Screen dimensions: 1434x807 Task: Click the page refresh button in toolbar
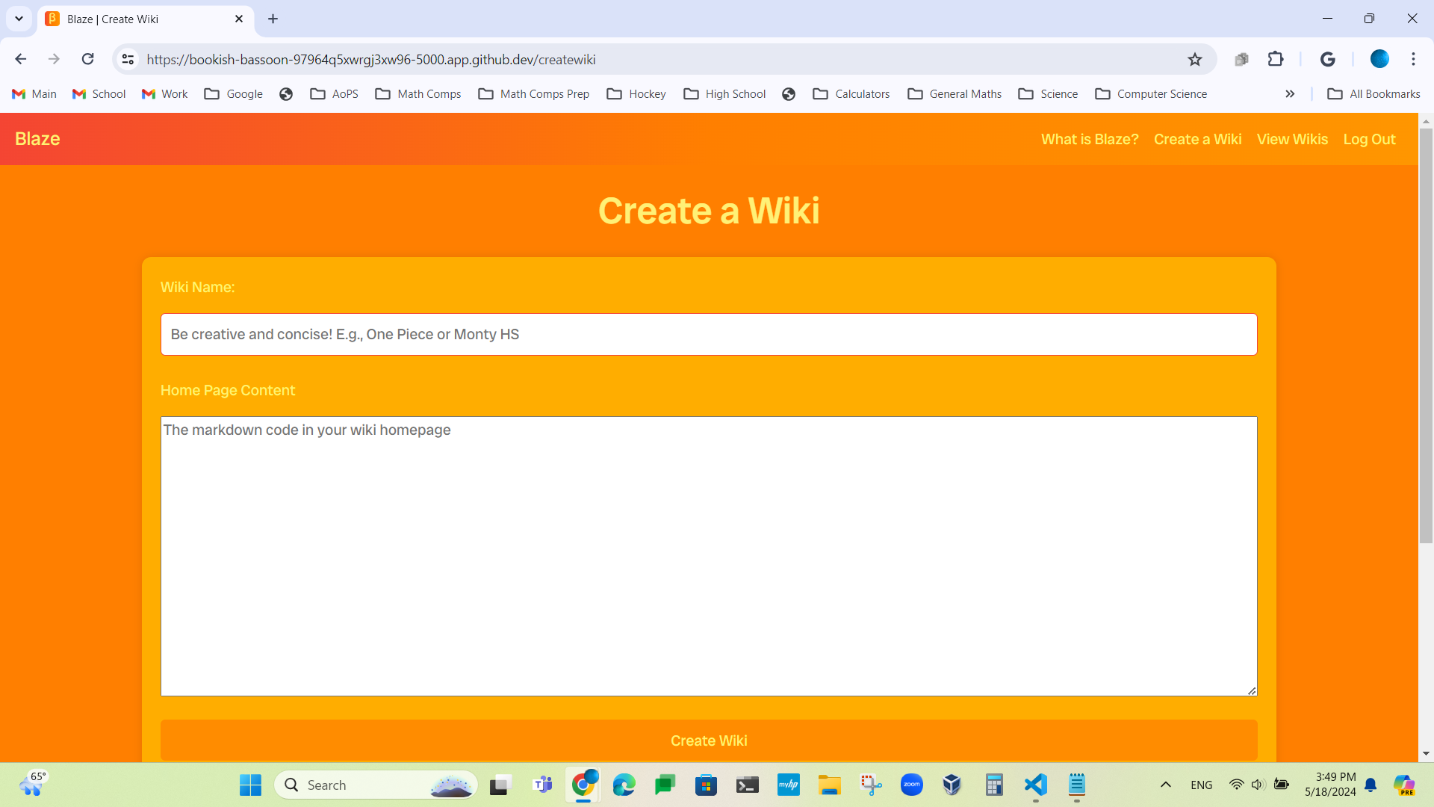[x=87, y=60]
